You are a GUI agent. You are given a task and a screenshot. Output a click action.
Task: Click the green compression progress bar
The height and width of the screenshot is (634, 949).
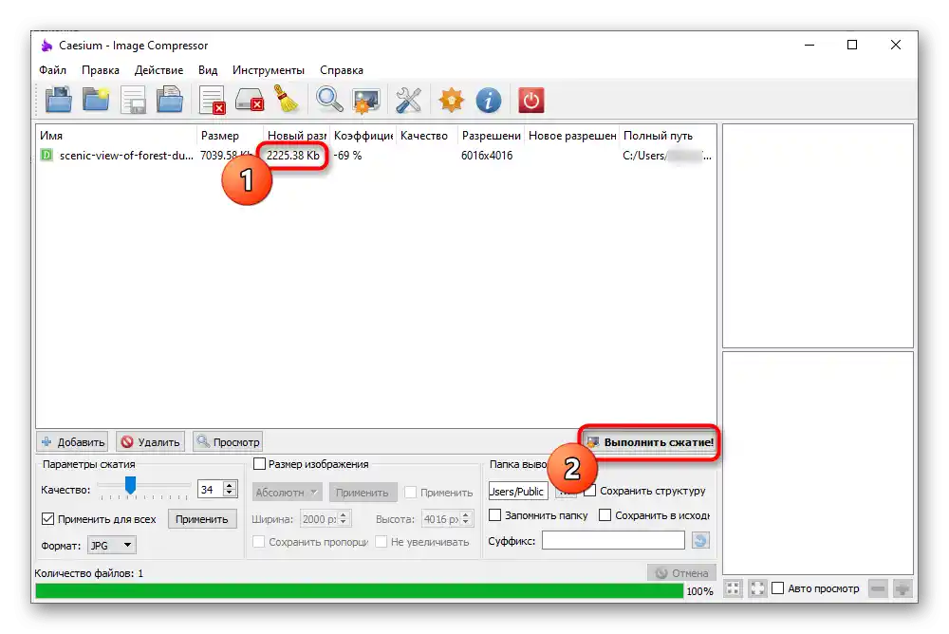pyautogui.click(x=360, y=591)
